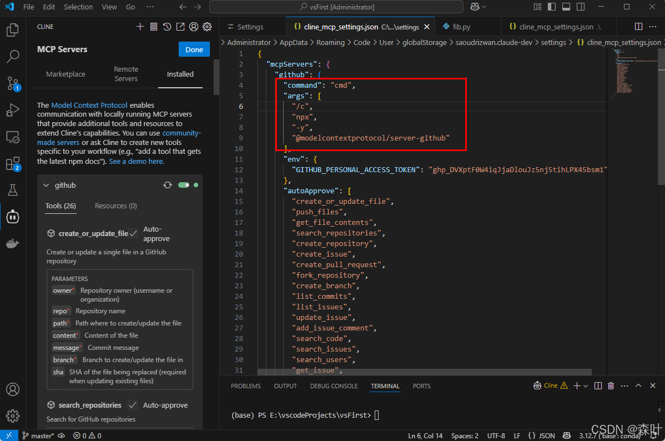This screenshot has height=441, width=665.
Task: Open Source Control view with badge 1
Action: [13, 83]
